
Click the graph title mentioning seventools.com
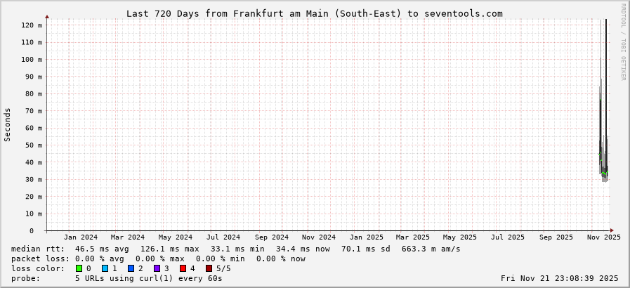click(x=314, y=13)
